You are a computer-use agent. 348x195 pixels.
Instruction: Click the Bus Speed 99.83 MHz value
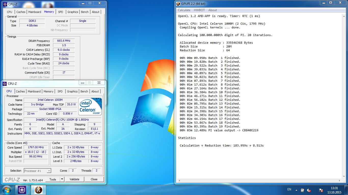tap(36, 156)
